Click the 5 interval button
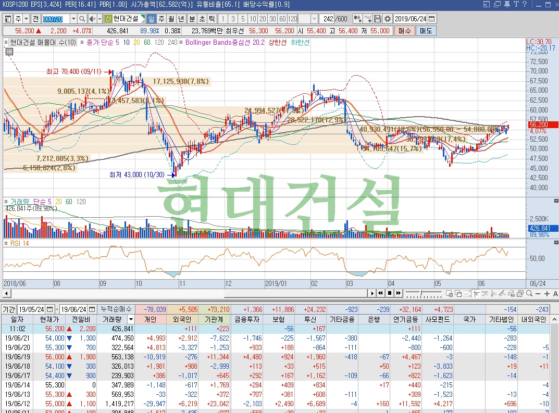The width and height of the screenshot is (559, 413). tap(243, 19)
